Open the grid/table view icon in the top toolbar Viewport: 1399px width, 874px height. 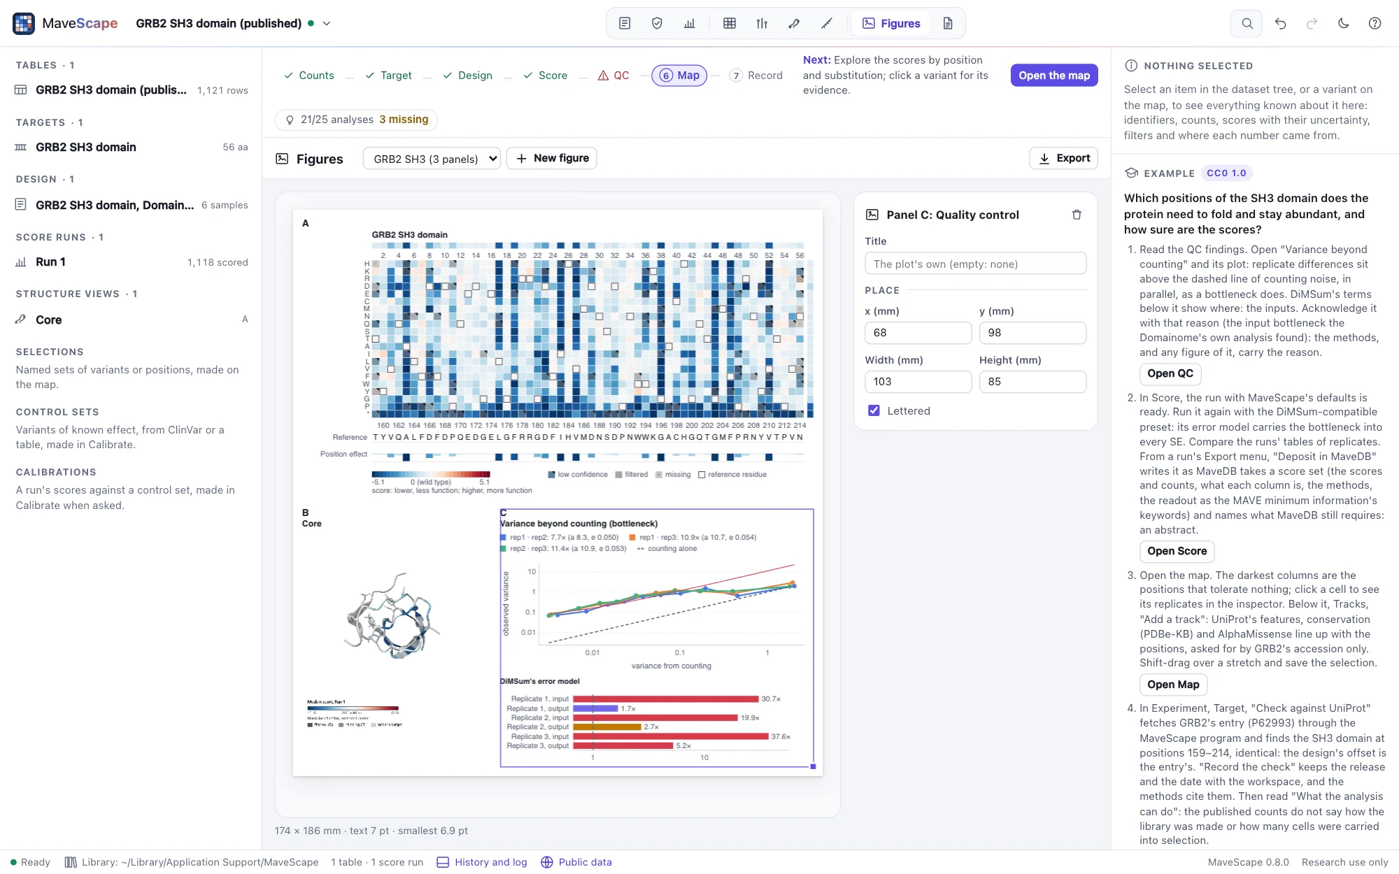(730, 23)
